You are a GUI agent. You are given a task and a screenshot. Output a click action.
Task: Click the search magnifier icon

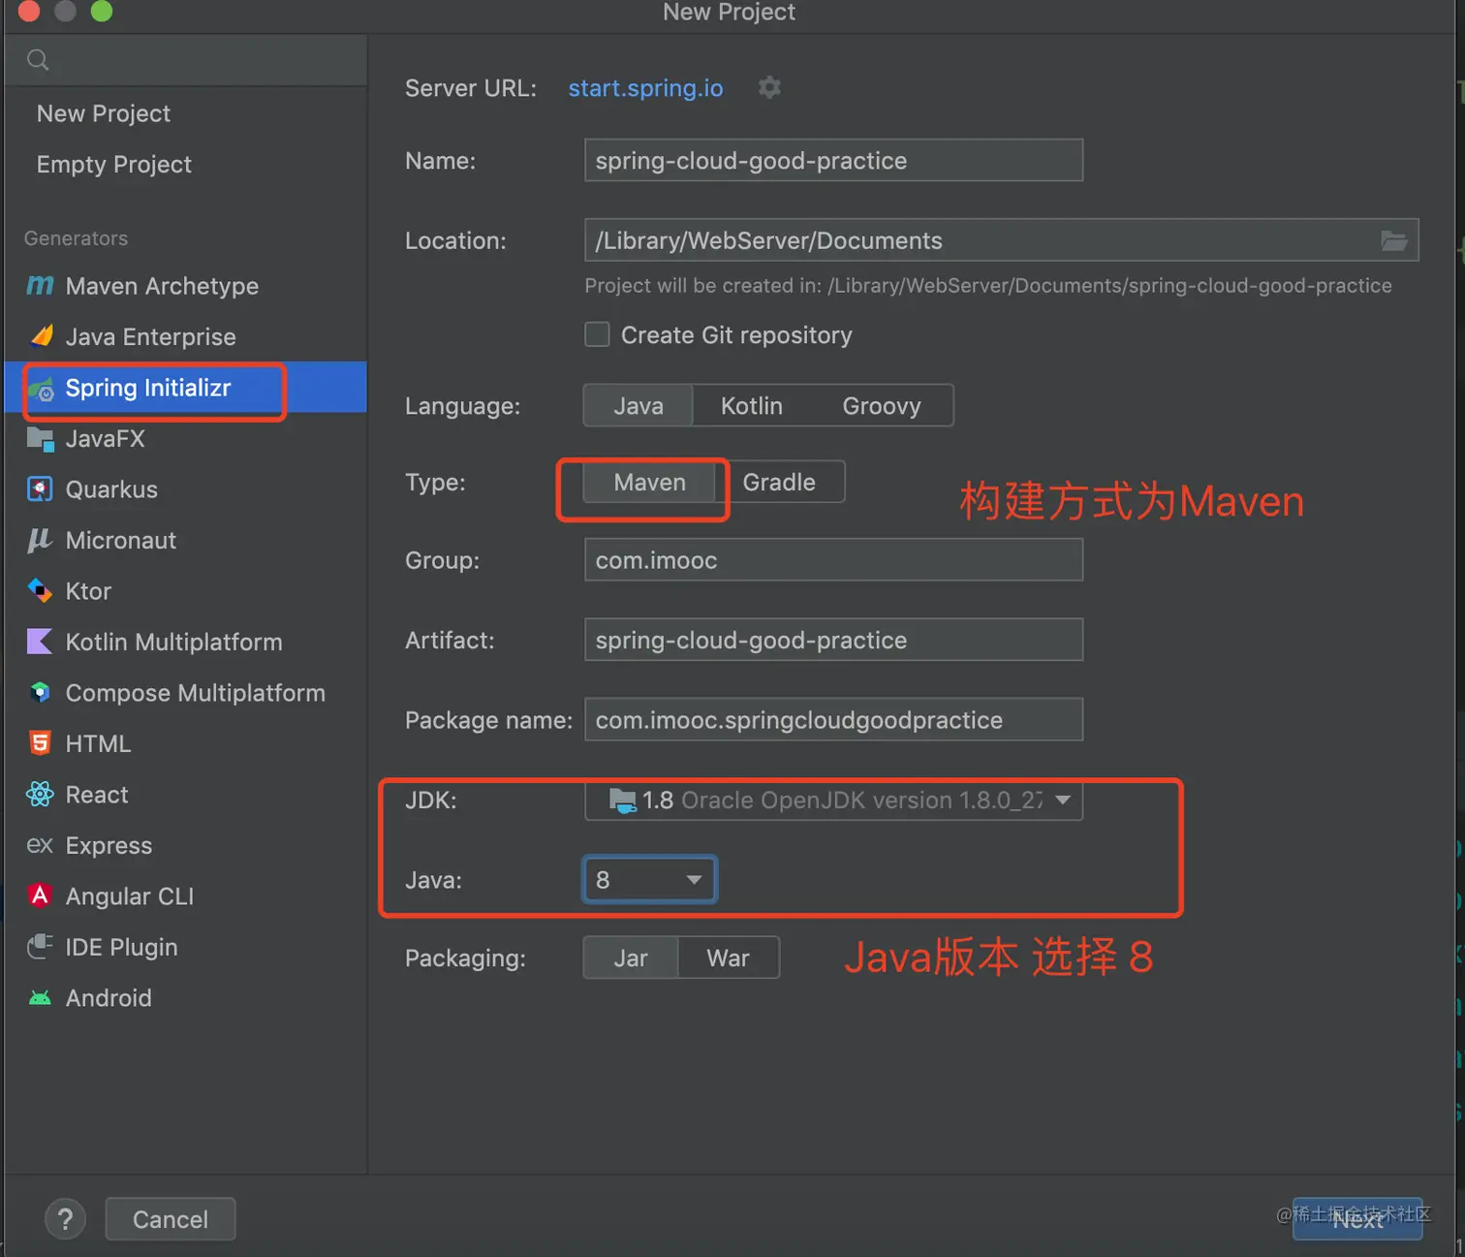[x=38, y=60]
